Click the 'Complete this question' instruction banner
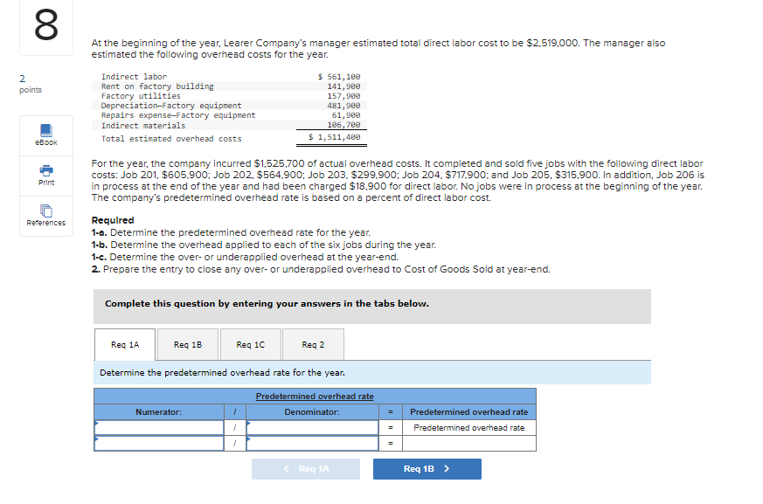 click(x=372, y=307)
